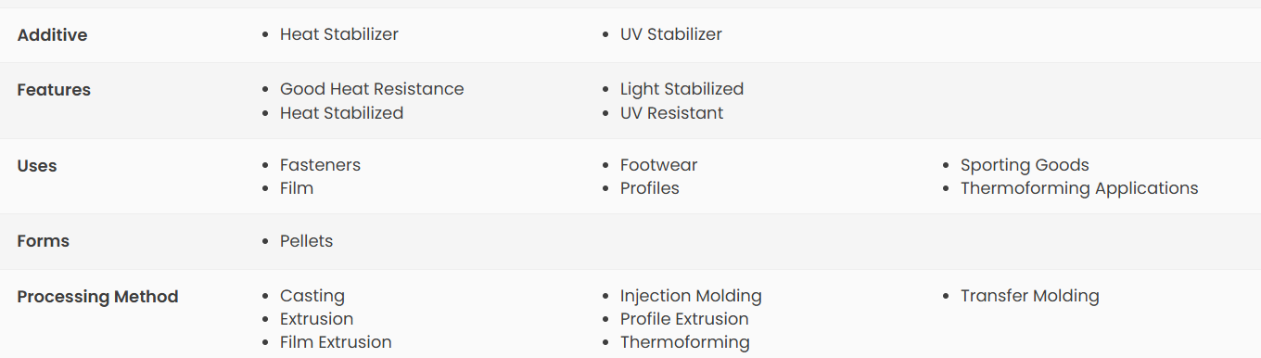Select Profiles in the Uses row

click(x=650, y=188)
